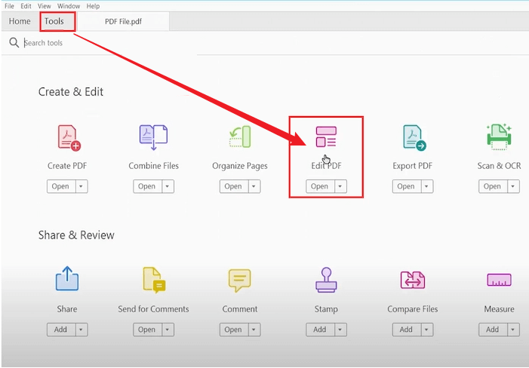
Task: Click the Share & Review section heading
Action: coord(76,235)
